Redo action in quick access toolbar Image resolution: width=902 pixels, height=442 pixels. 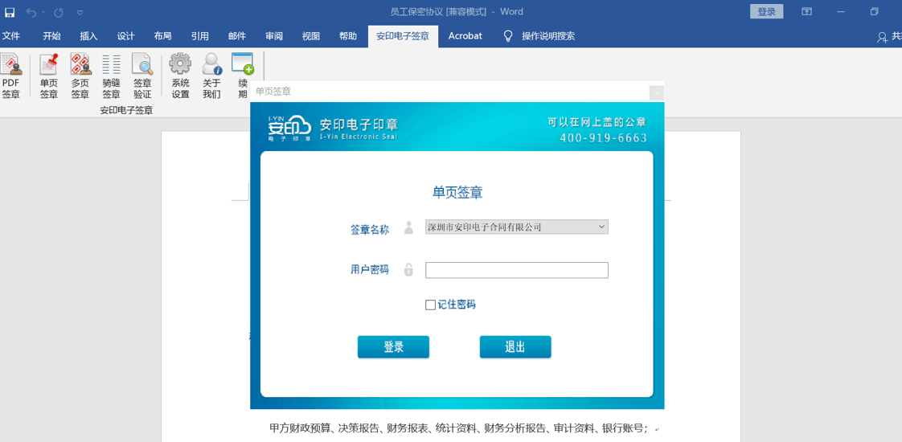59,12
